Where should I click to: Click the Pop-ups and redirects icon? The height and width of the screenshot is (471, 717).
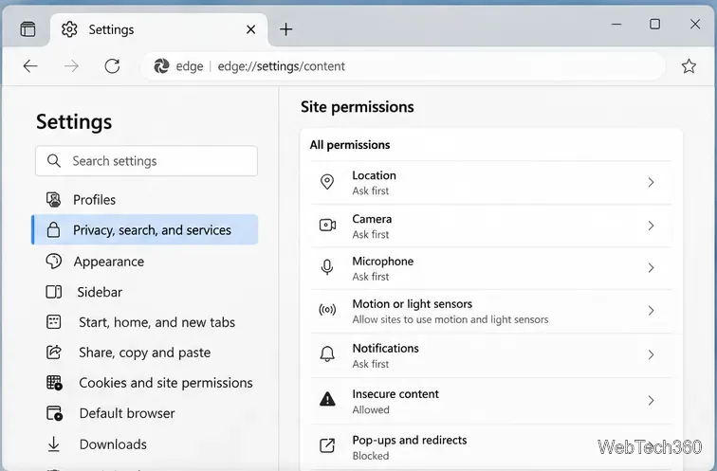[x=327, y=445]
